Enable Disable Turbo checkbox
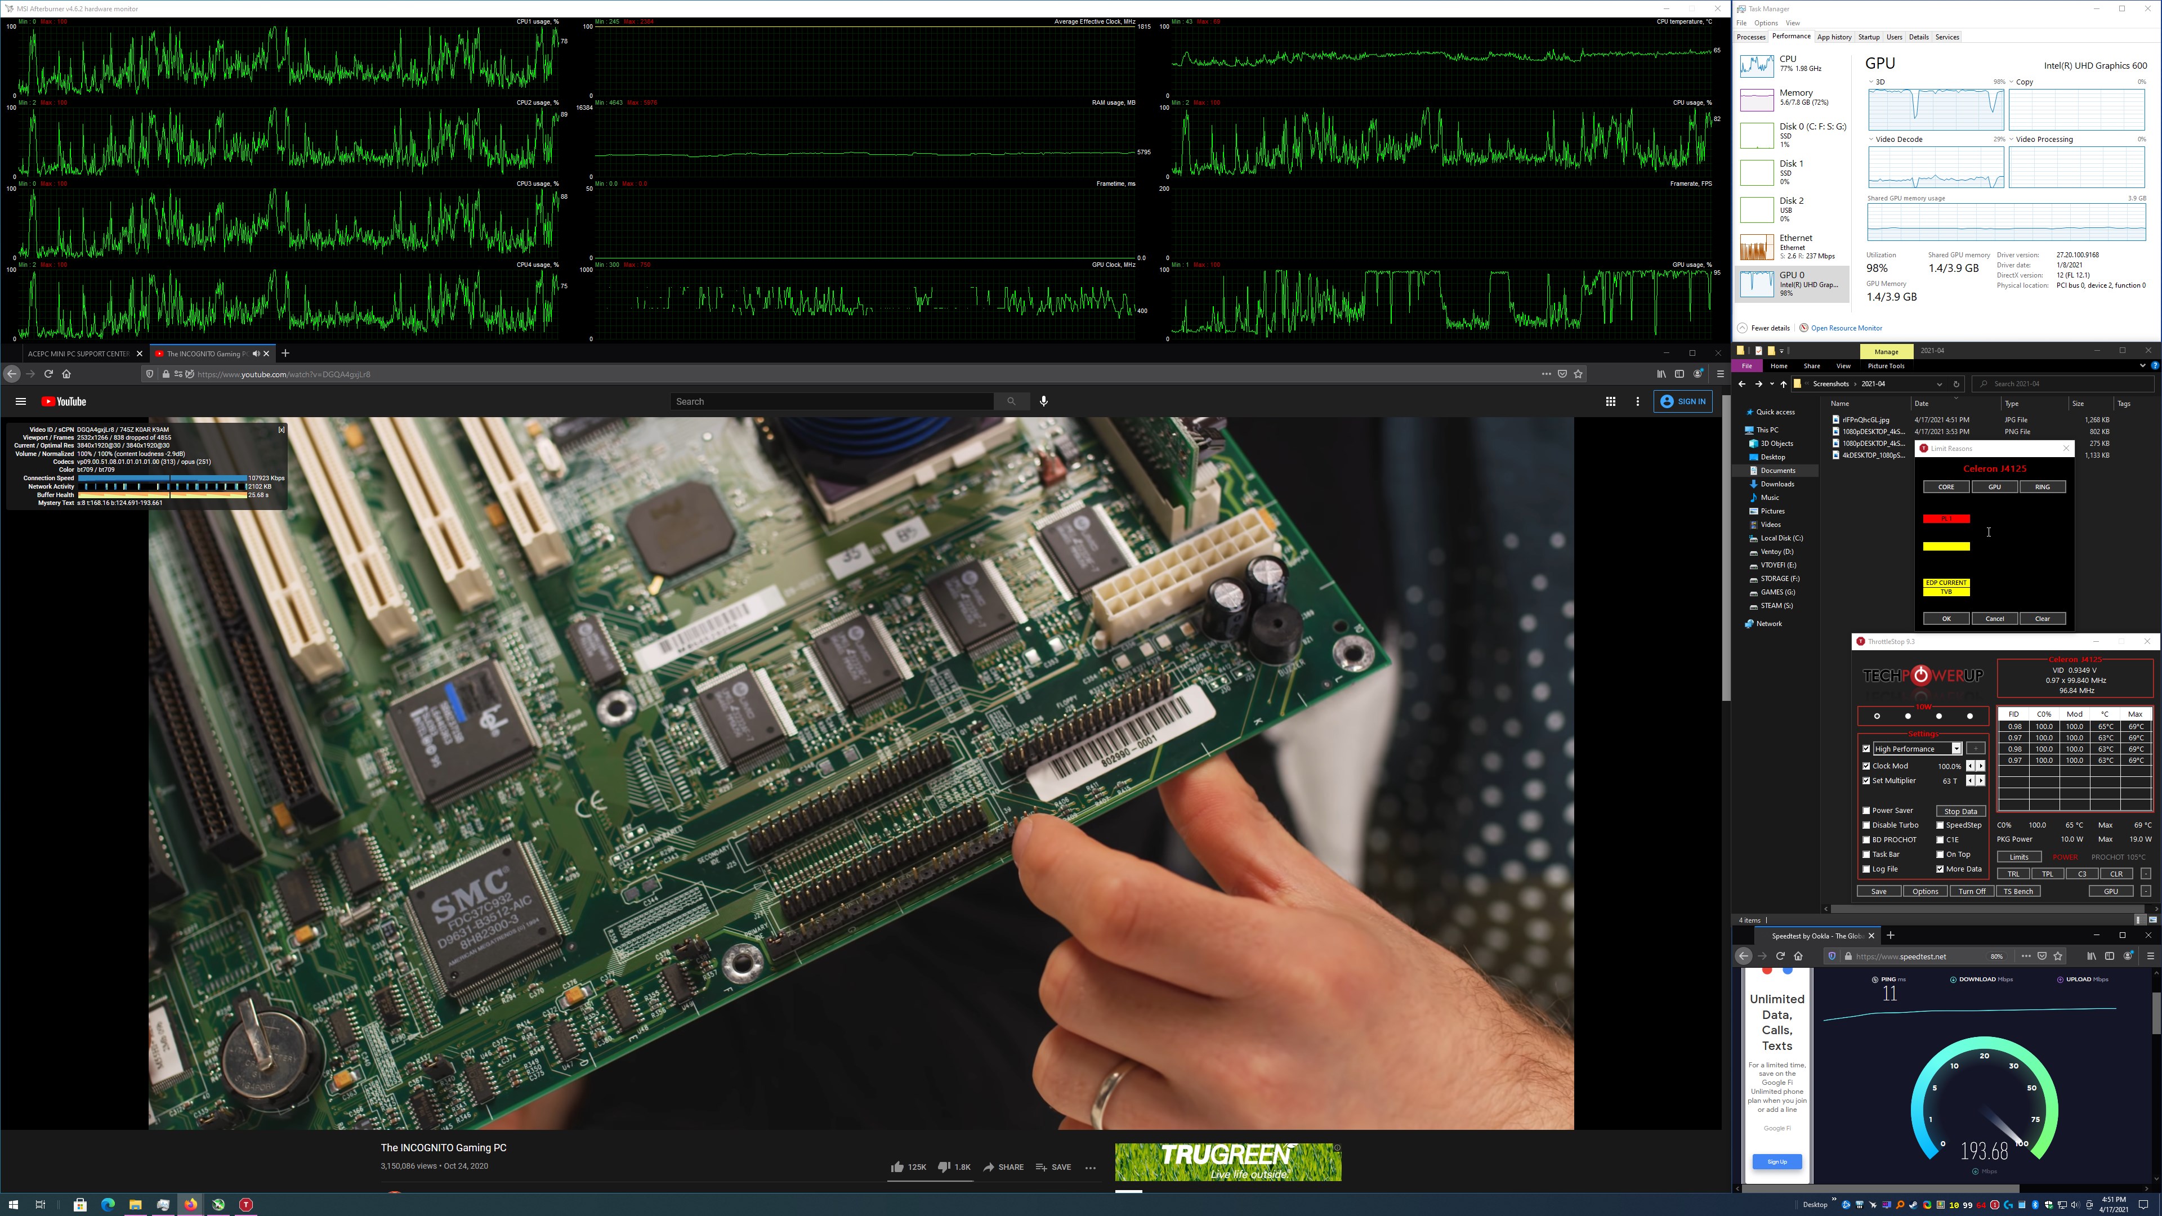This screenshot has height=1216, width=2162. (x=1866, y=825)
